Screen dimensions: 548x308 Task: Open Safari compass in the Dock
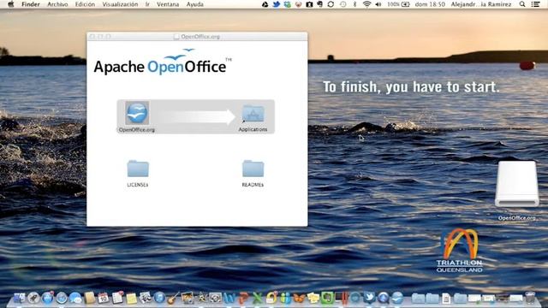click(x=62, y=298)
